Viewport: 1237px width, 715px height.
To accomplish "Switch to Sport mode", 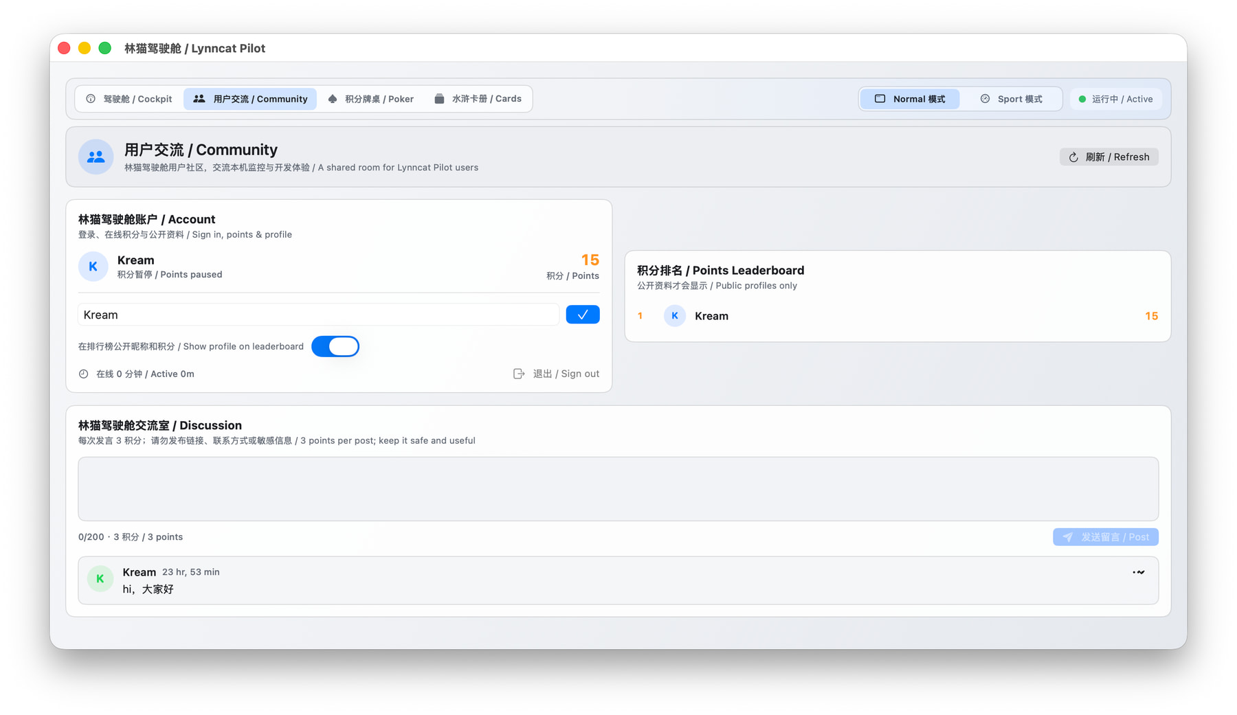I will tap(1011, 99).
